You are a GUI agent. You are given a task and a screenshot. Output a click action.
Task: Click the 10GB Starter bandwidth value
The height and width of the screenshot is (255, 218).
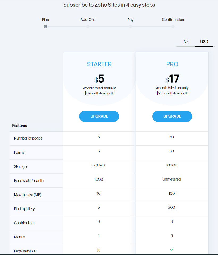coord(99,179)
